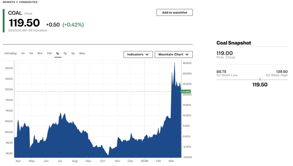Select the 1m time range
Image resolution: width=293 pixels, height=166 pixels.
(31, 53)
